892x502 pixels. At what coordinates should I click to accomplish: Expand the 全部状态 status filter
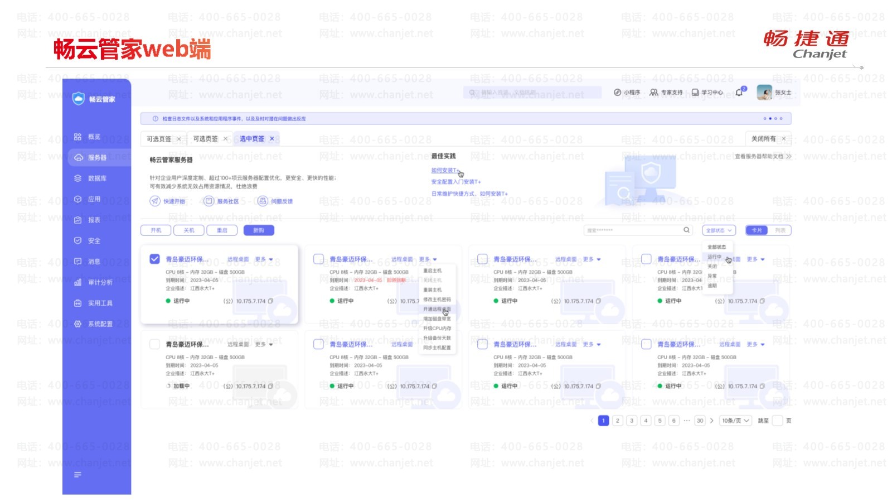(718, 230)
